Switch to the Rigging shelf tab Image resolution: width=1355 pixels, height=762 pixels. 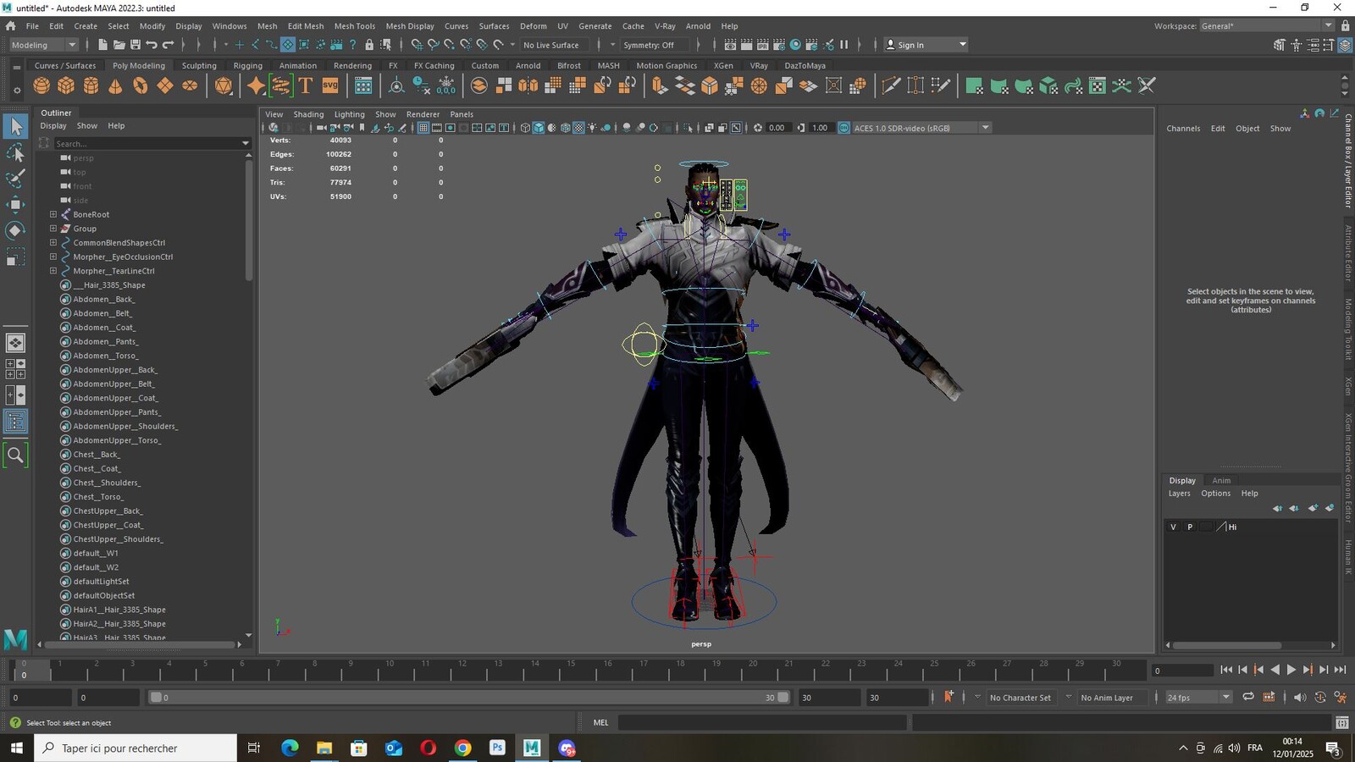[x=247, y=65]
